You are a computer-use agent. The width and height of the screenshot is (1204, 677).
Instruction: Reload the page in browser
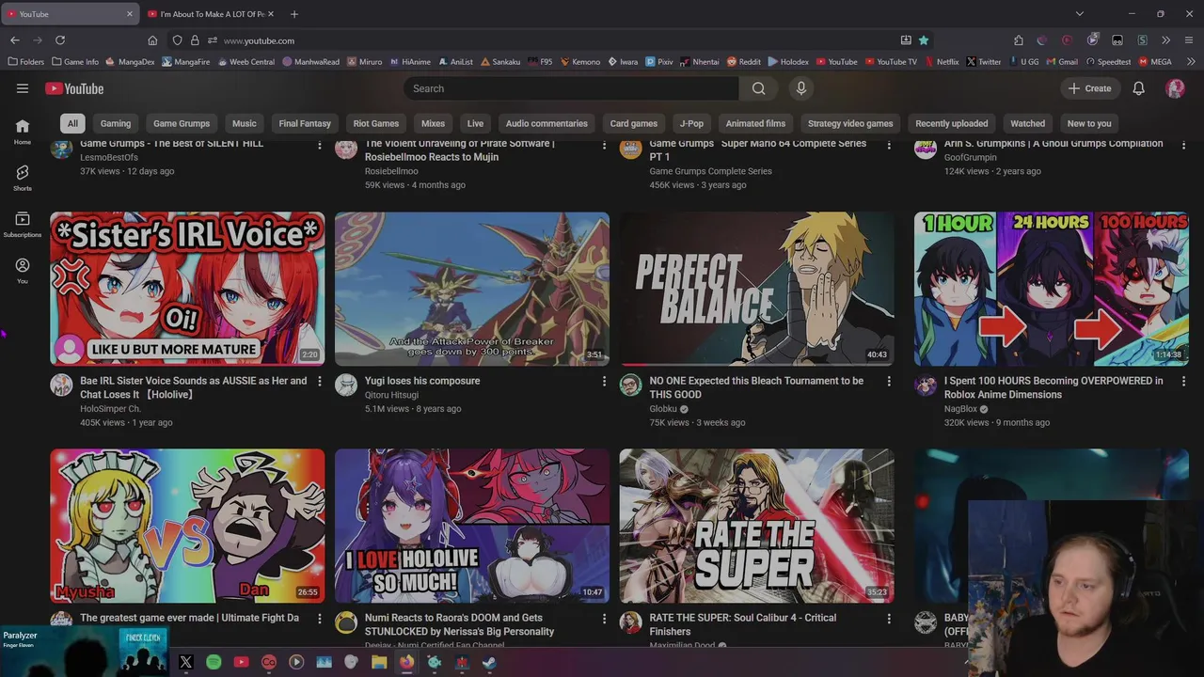[x=60, y=40]
